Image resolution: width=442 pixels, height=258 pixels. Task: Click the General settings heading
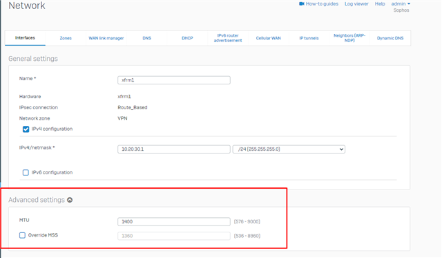pos(33,58)
